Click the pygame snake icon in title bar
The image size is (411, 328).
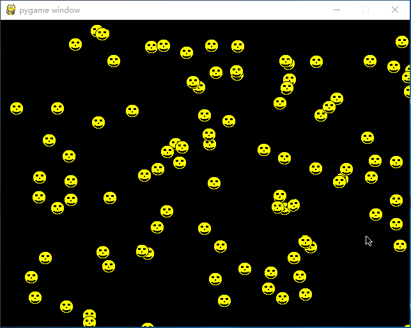pos(10,10)
